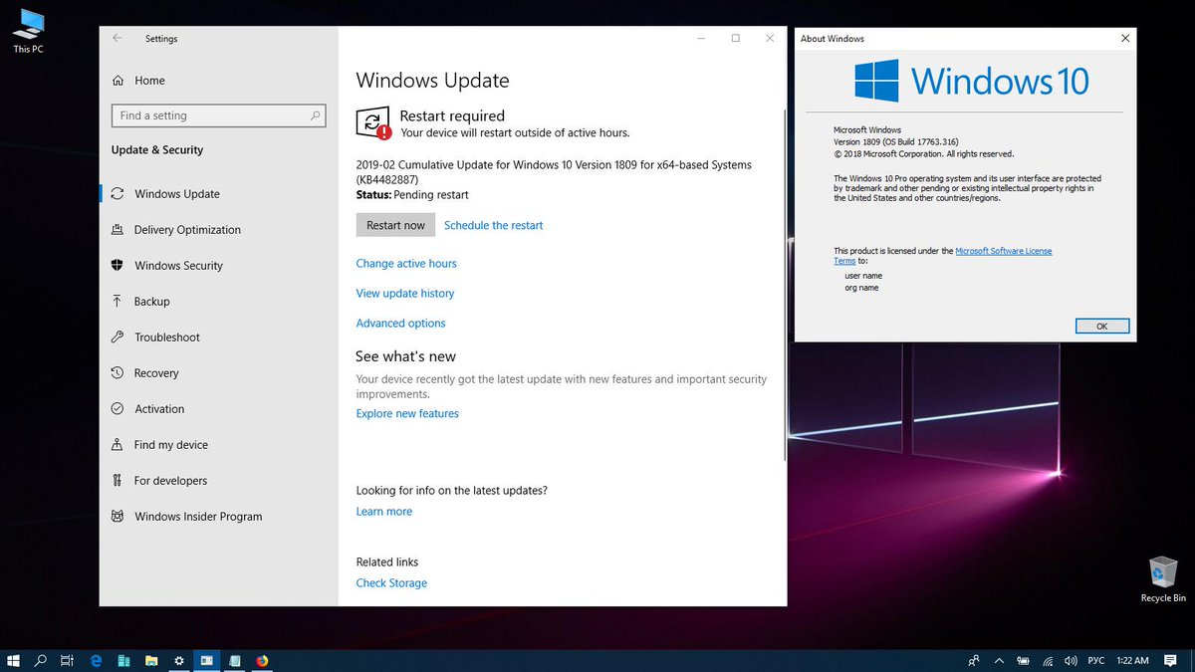Click Version 1809 build text in About Windows
Viewport: 1195px width, 672px height.
click(x=896, y=141)
